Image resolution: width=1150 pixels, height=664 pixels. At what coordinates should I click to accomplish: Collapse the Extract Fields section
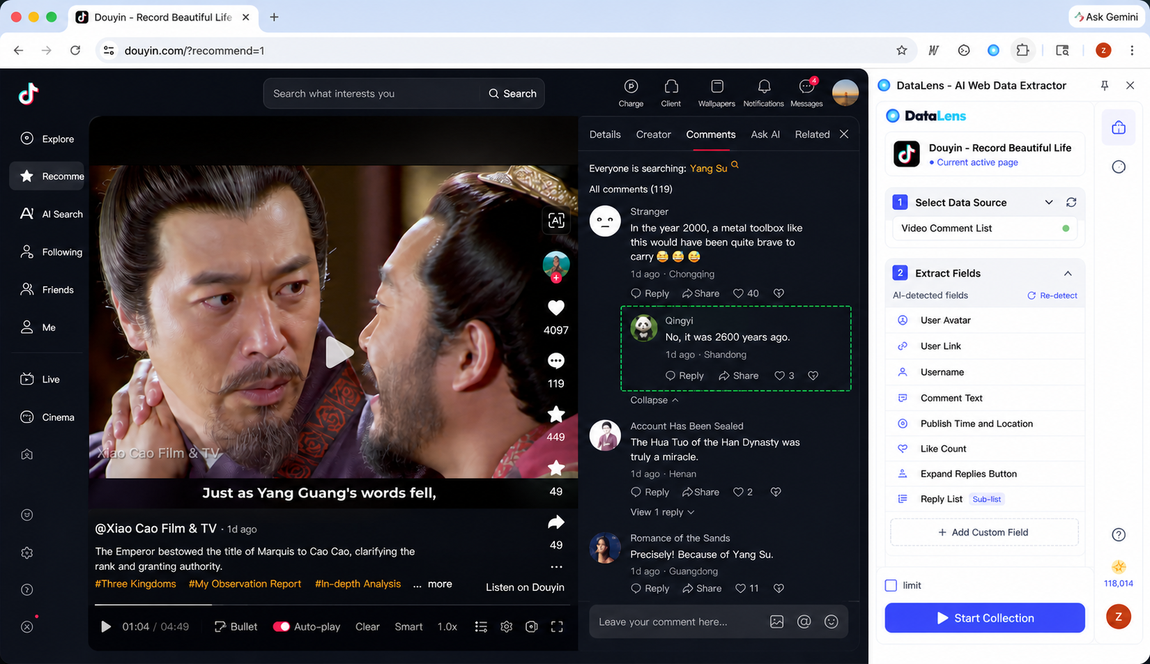coord(1068,273)
